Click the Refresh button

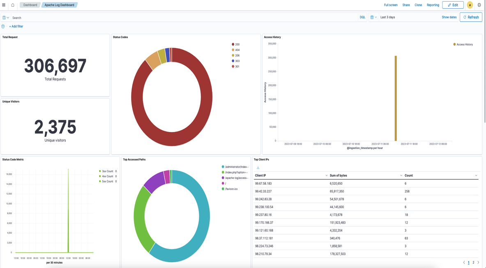(471, 17)
